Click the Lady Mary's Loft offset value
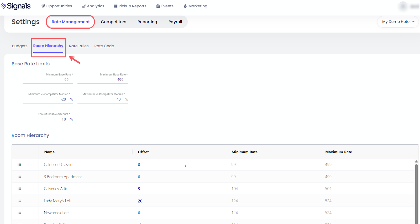The width and height of the screenshot is (420, 224). point(140,201)
